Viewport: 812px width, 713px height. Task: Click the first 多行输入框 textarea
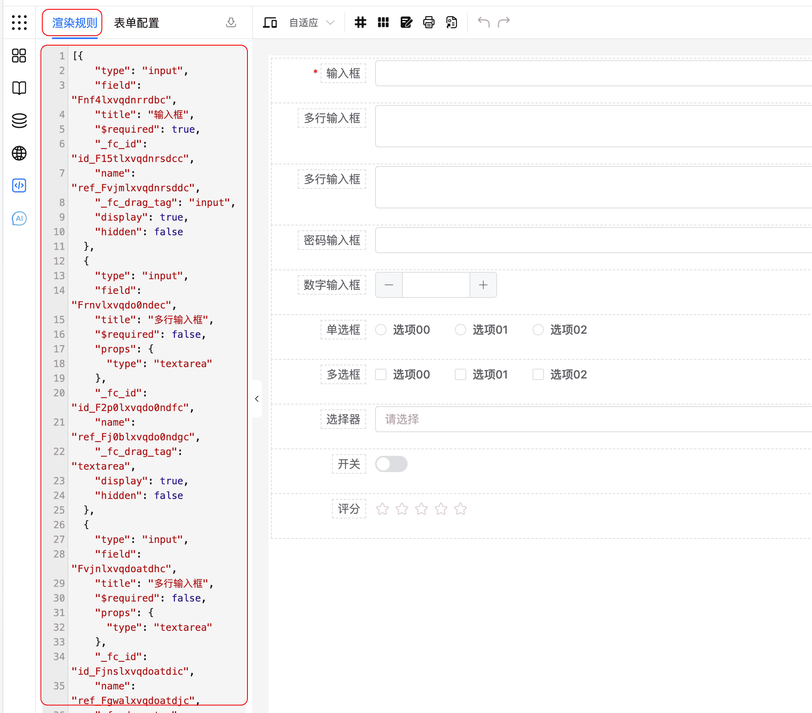click(593, 126)
